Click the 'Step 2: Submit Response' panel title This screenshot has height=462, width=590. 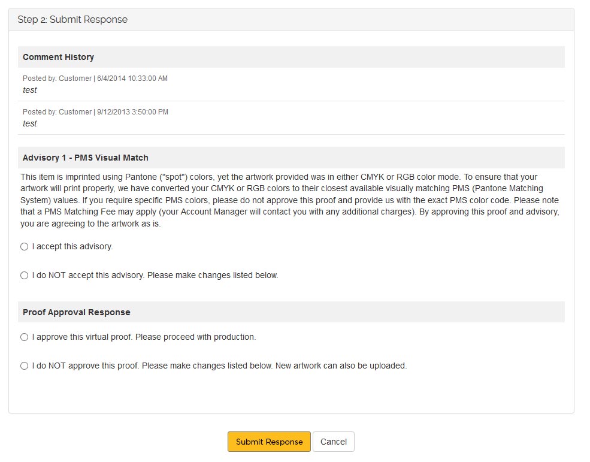[72, 20]
